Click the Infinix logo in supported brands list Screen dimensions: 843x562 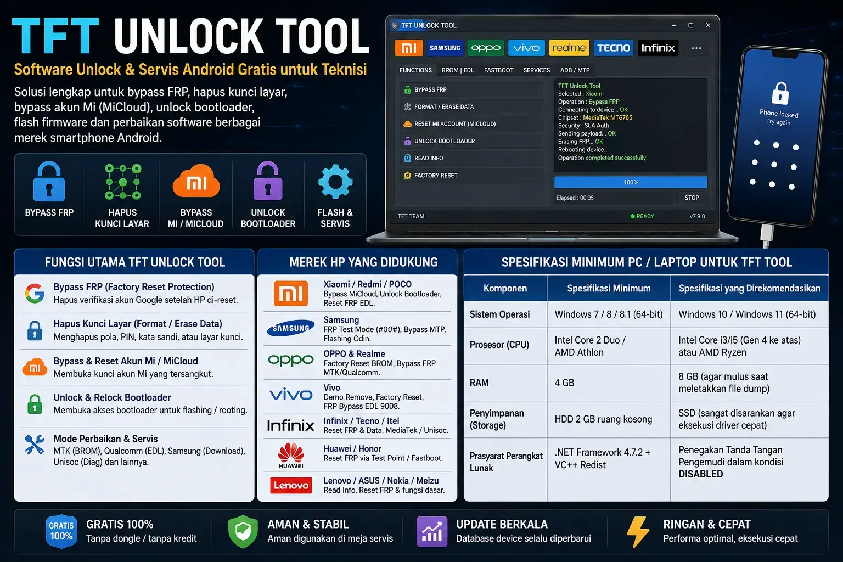pyautogui.click(x=291, y=425)
